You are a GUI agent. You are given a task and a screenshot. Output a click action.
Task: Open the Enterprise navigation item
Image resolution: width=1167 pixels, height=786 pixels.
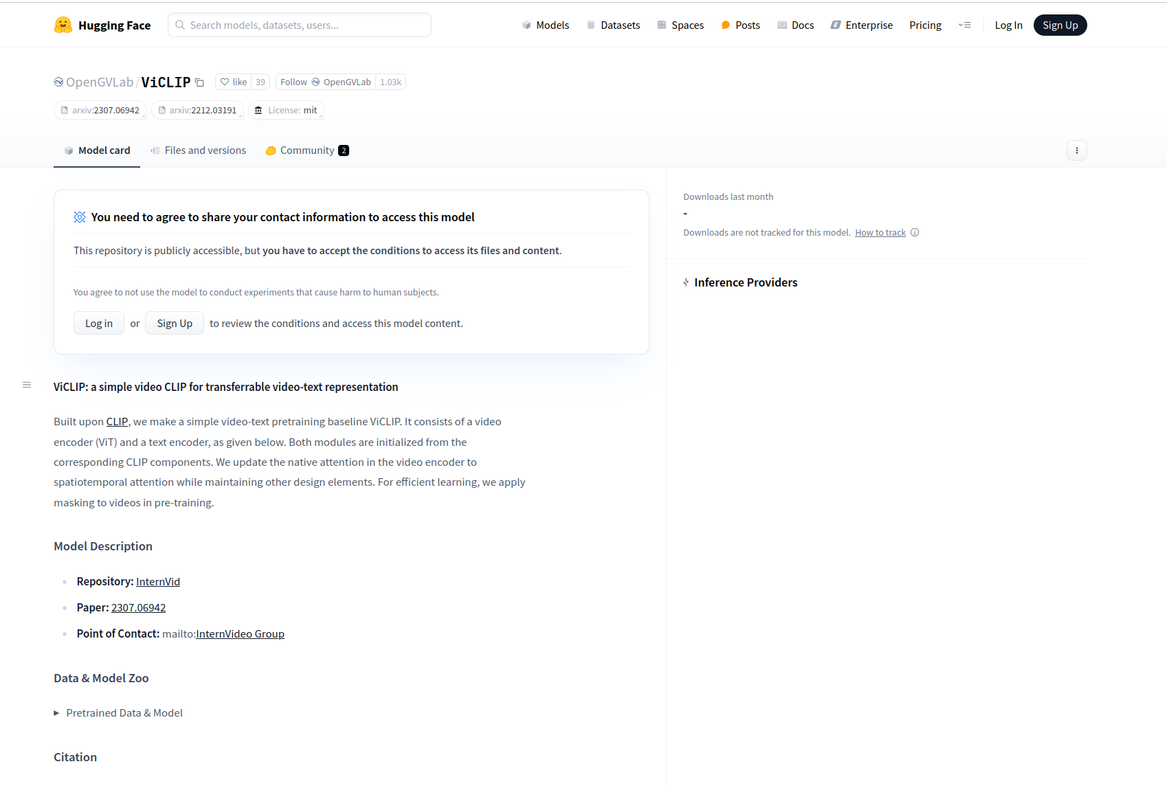[862, 25]
